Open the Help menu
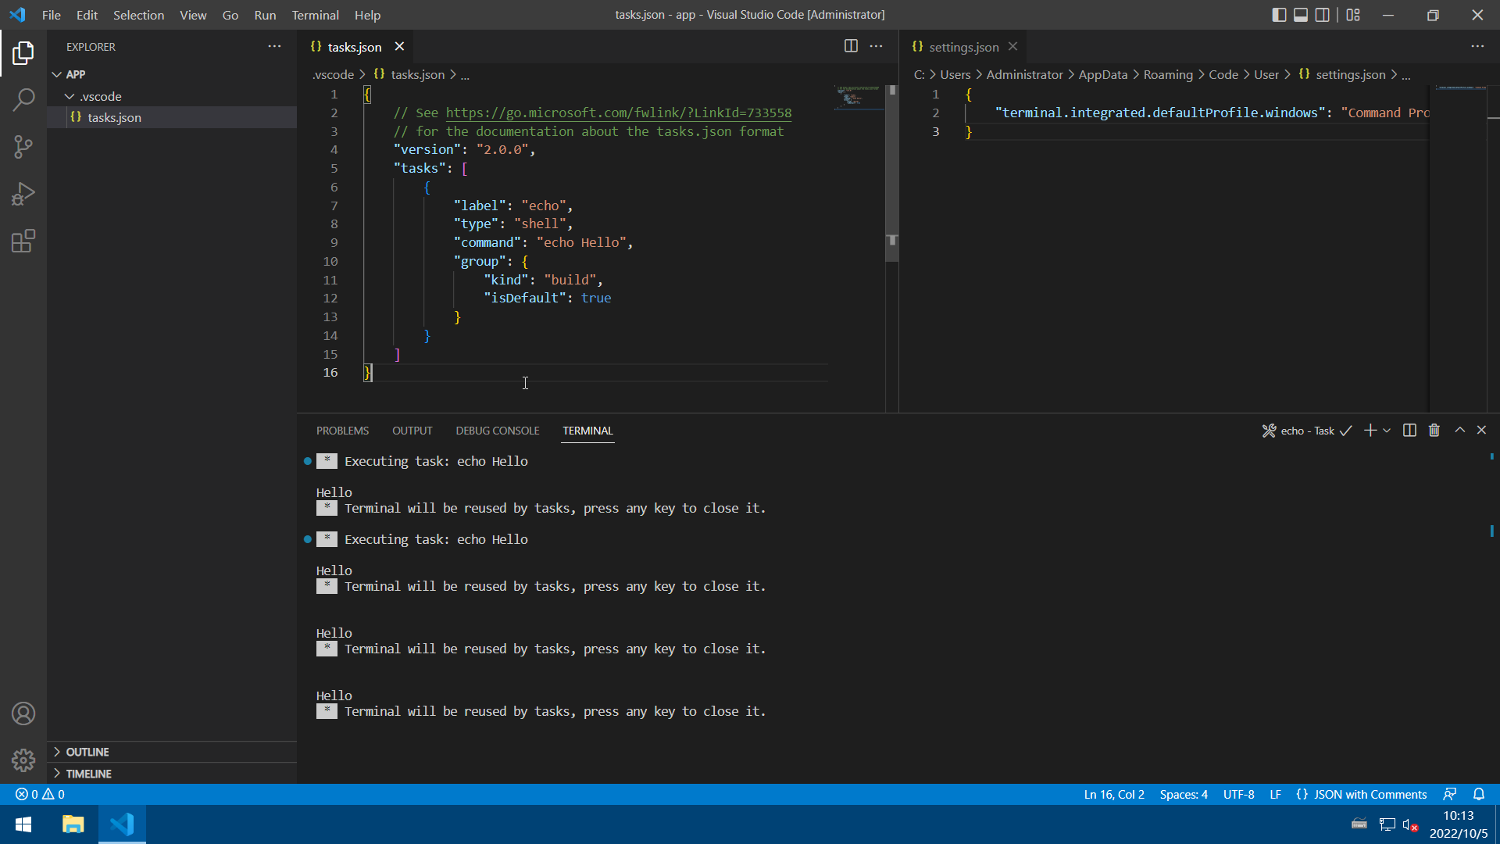Screen dimensions: 1500x844 coord(367,15)
